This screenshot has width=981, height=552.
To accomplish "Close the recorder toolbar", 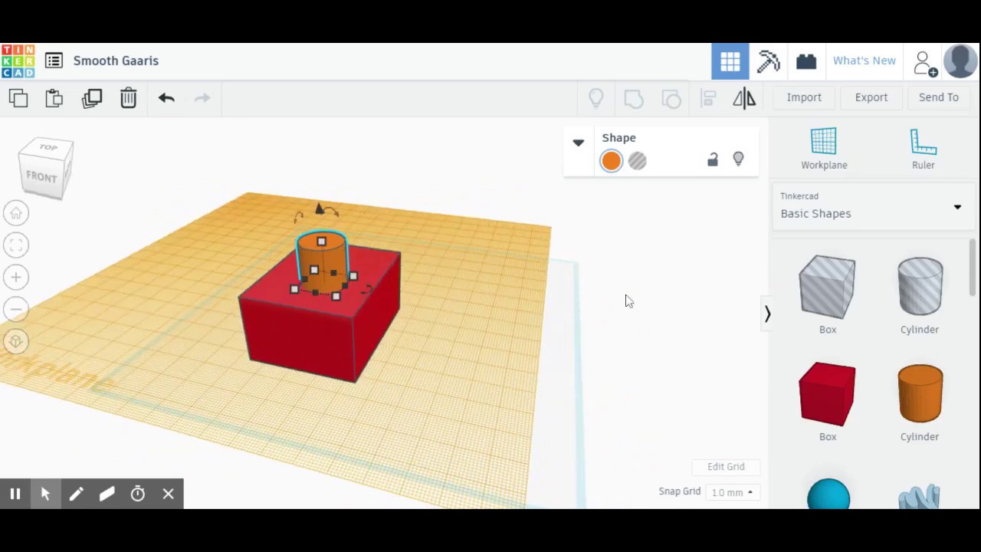I will click(x=169, y=494).
